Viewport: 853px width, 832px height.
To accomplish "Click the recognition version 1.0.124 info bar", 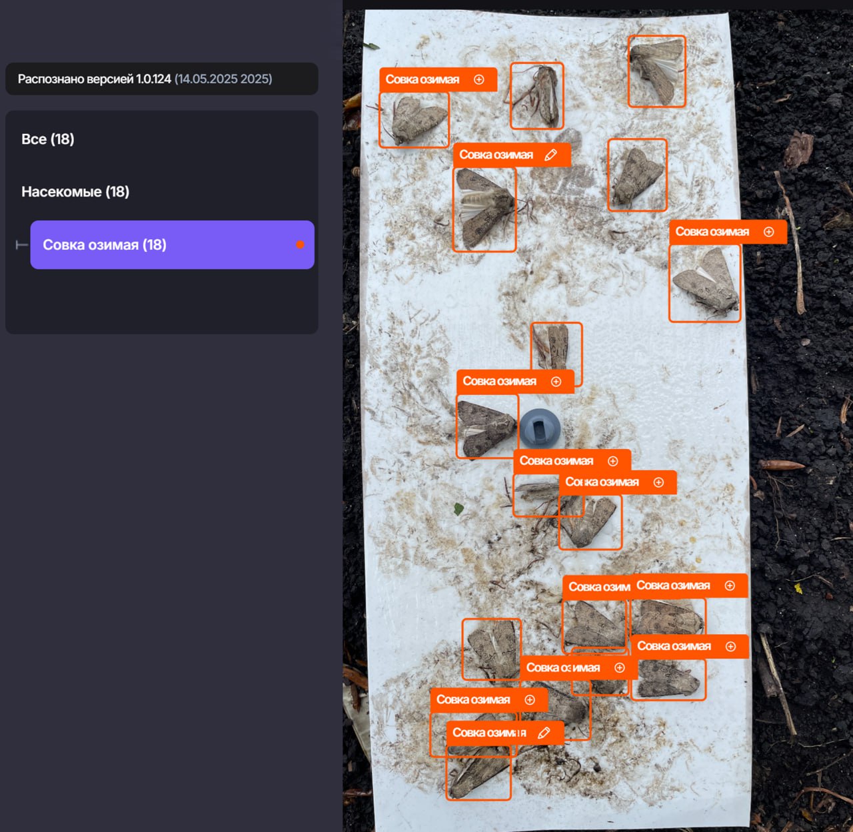I will coord(161,79).
